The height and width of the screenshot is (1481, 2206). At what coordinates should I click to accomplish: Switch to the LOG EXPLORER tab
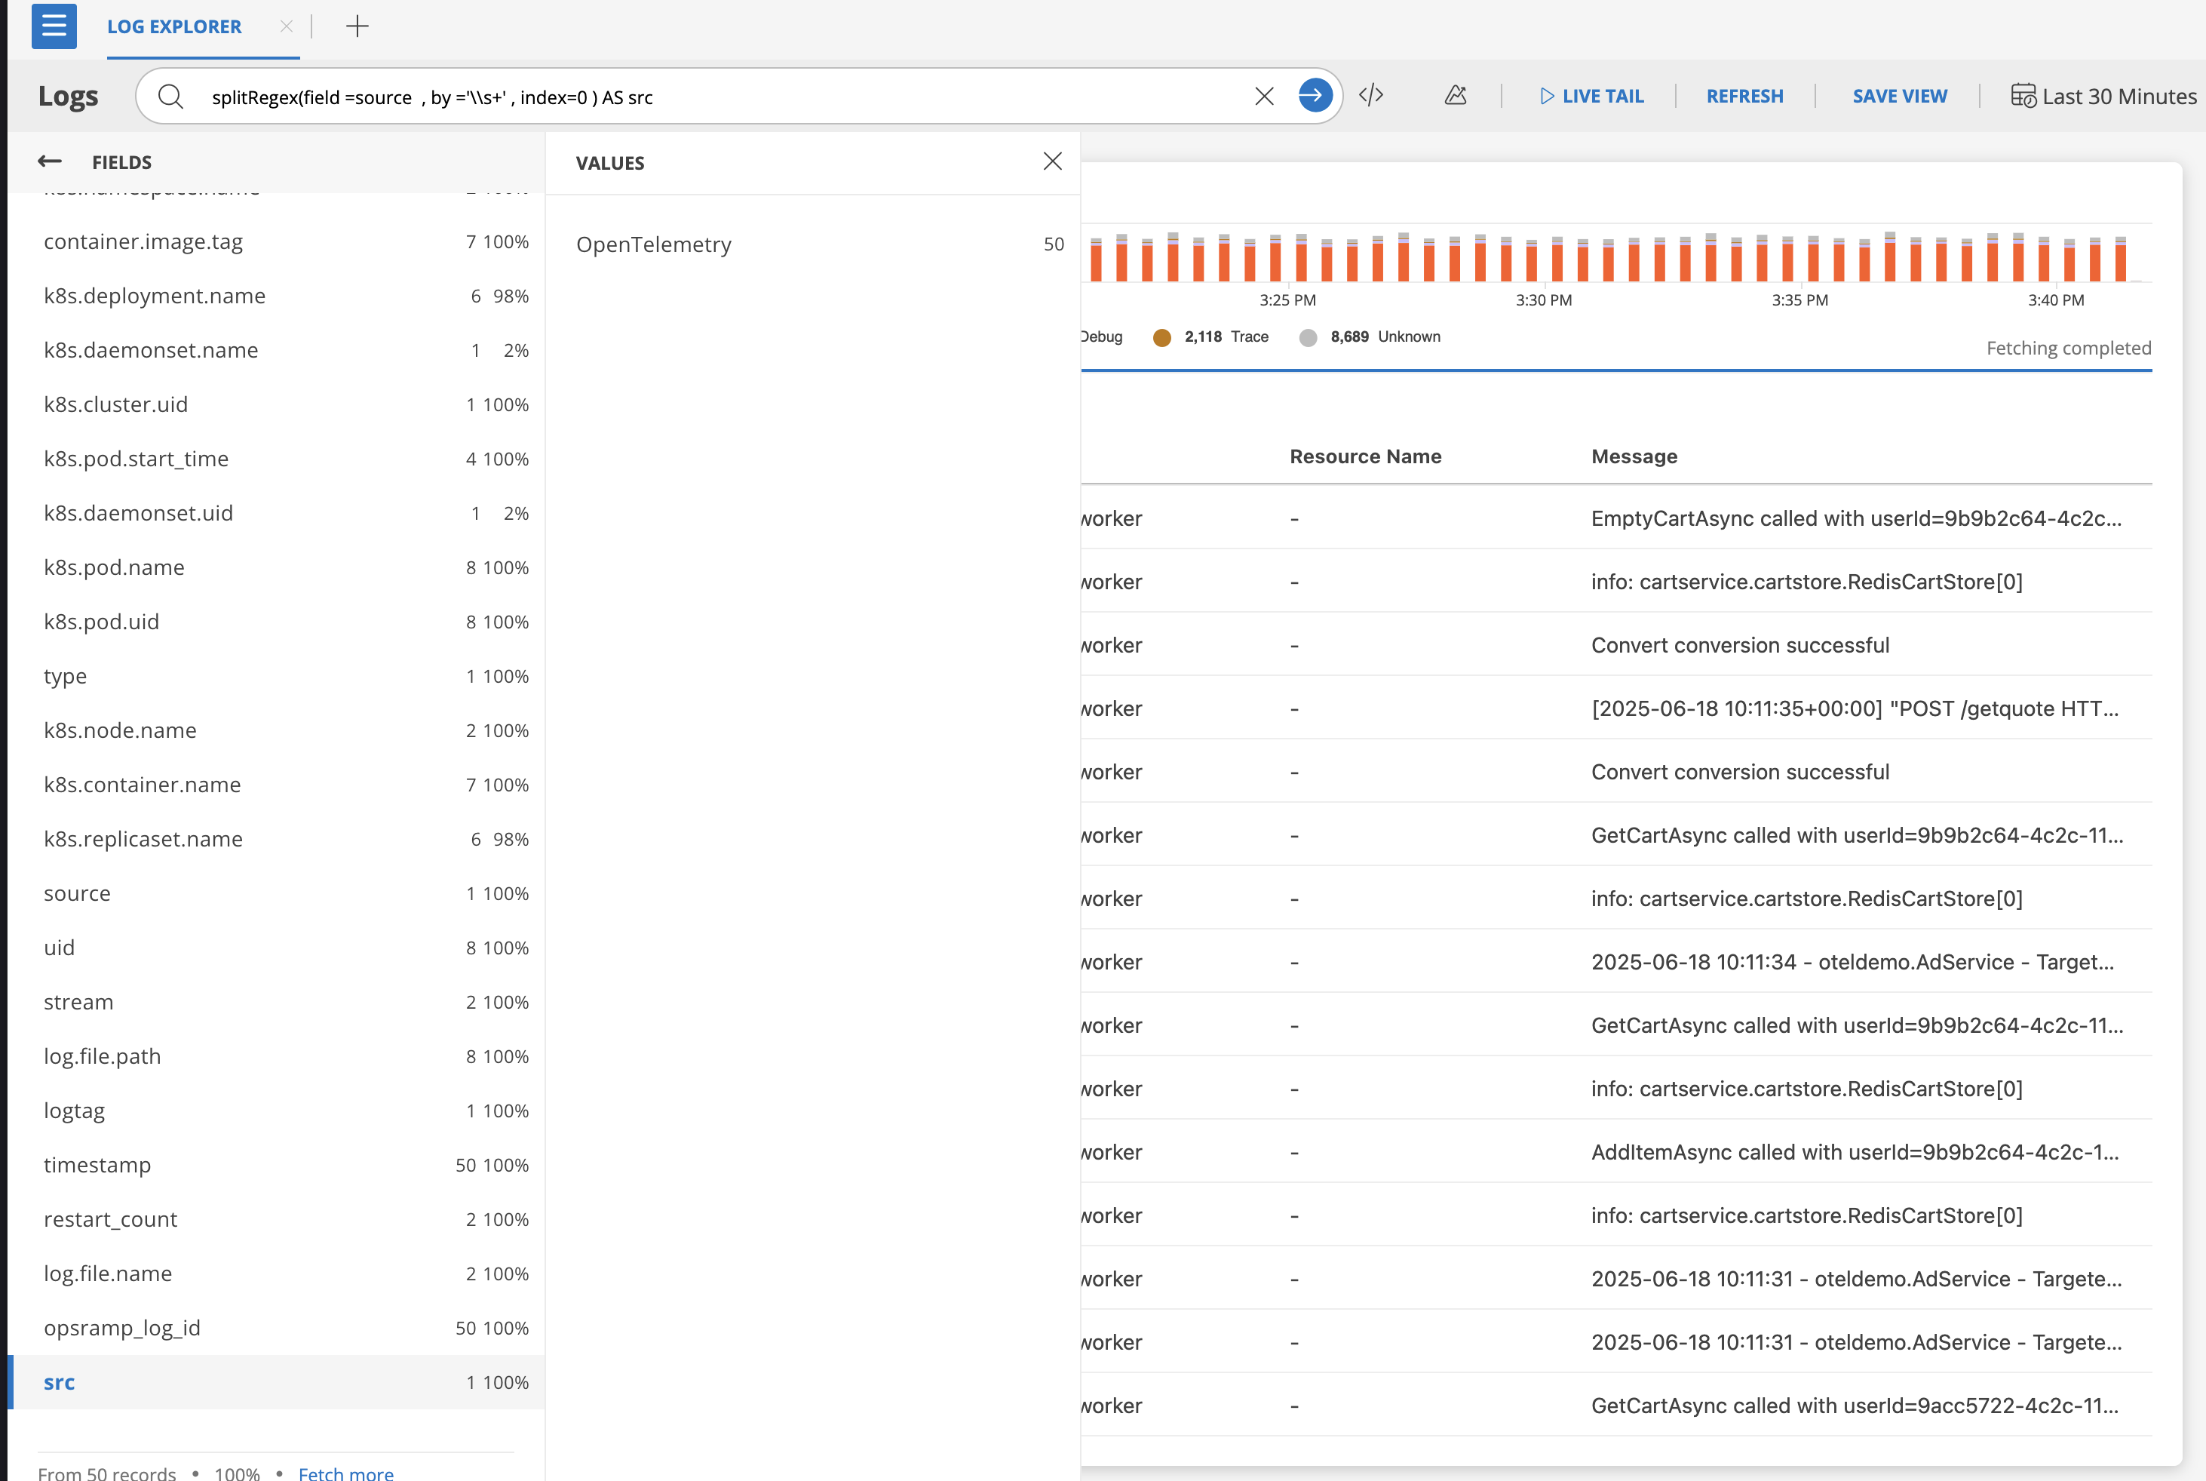173,26
